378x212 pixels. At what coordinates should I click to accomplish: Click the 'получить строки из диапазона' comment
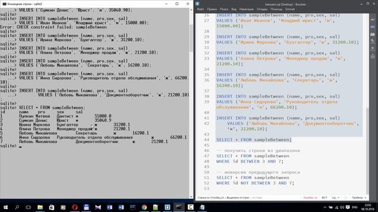(x=258, y=151)
